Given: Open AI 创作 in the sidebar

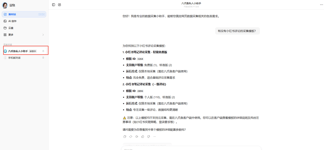Looking at the screenshot, I should [x=24, y=21].
